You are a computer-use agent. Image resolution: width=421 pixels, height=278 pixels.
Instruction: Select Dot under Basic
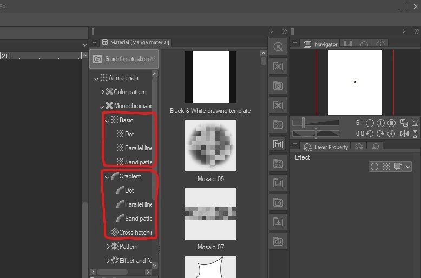129,134
